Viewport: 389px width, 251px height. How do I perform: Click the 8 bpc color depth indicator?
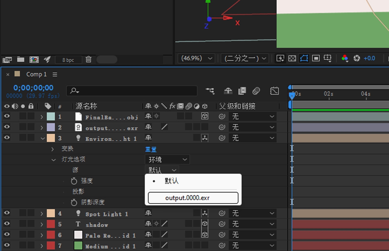tap(68, 59)
